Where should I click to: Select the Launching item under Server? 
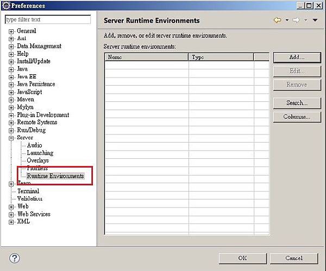tap(40, 153)
